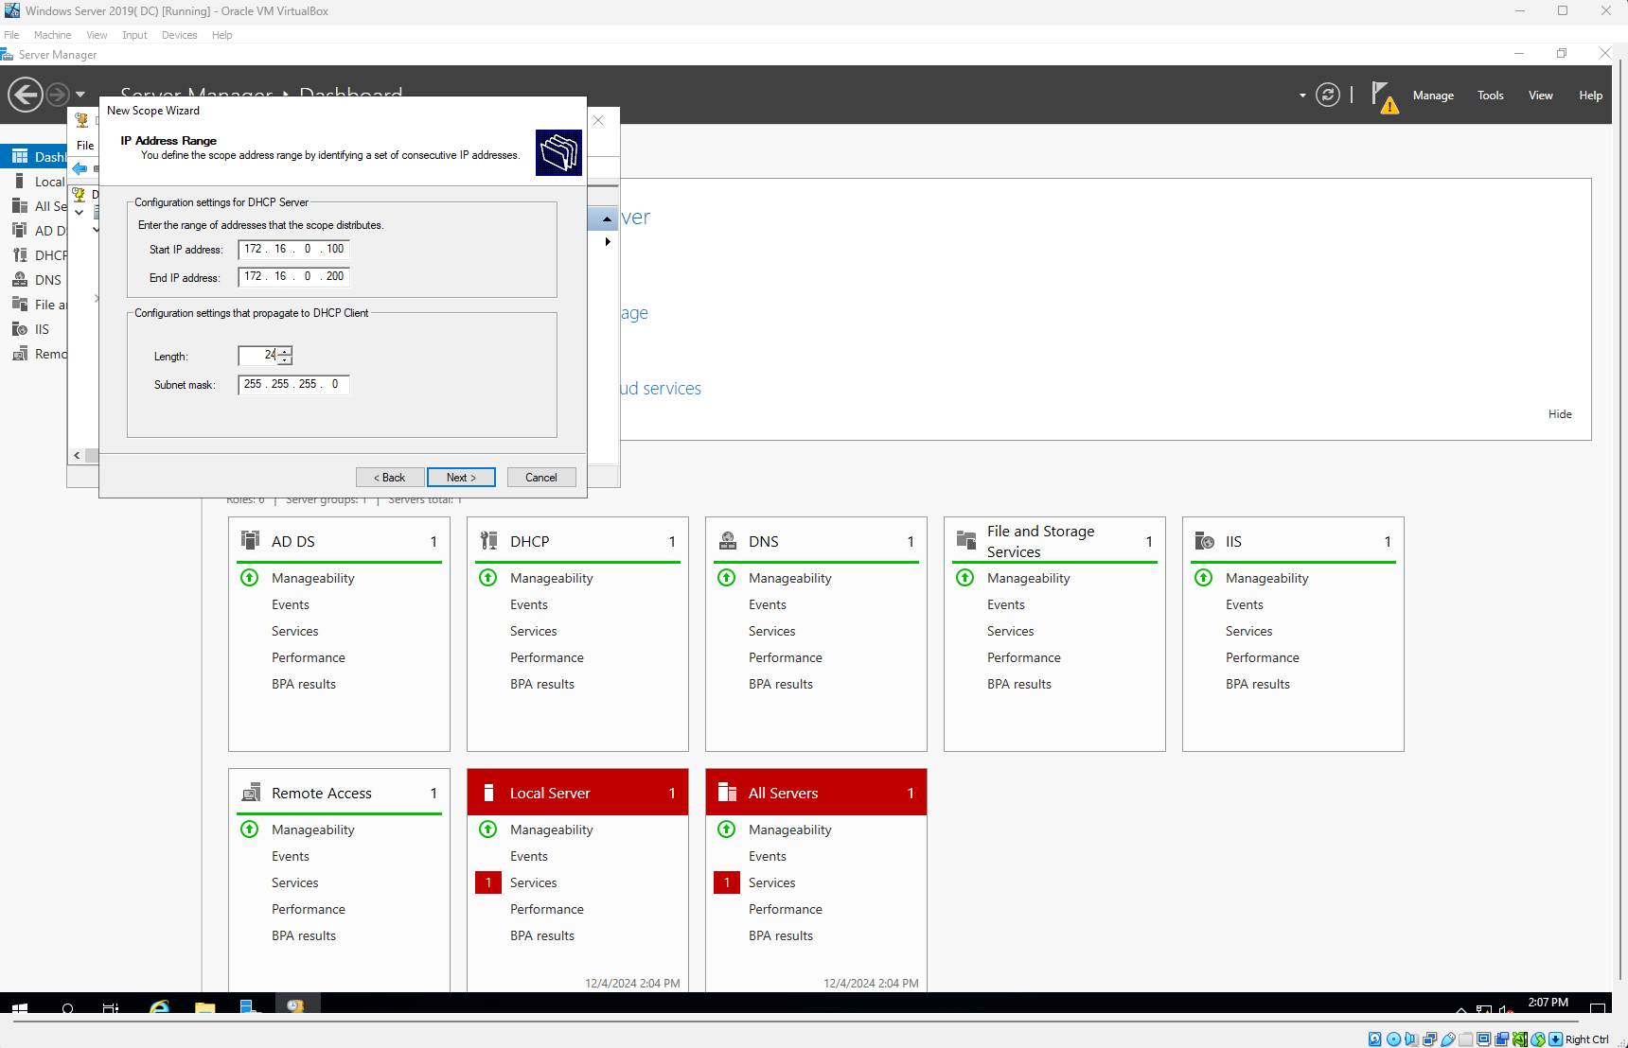
Task: Click the Subnet mask field
Action: [x=293, y=384]
